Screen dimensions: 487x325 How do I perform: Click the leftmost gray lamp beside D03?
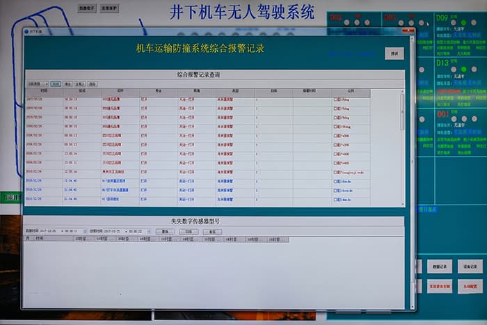(x=401, y=23)
